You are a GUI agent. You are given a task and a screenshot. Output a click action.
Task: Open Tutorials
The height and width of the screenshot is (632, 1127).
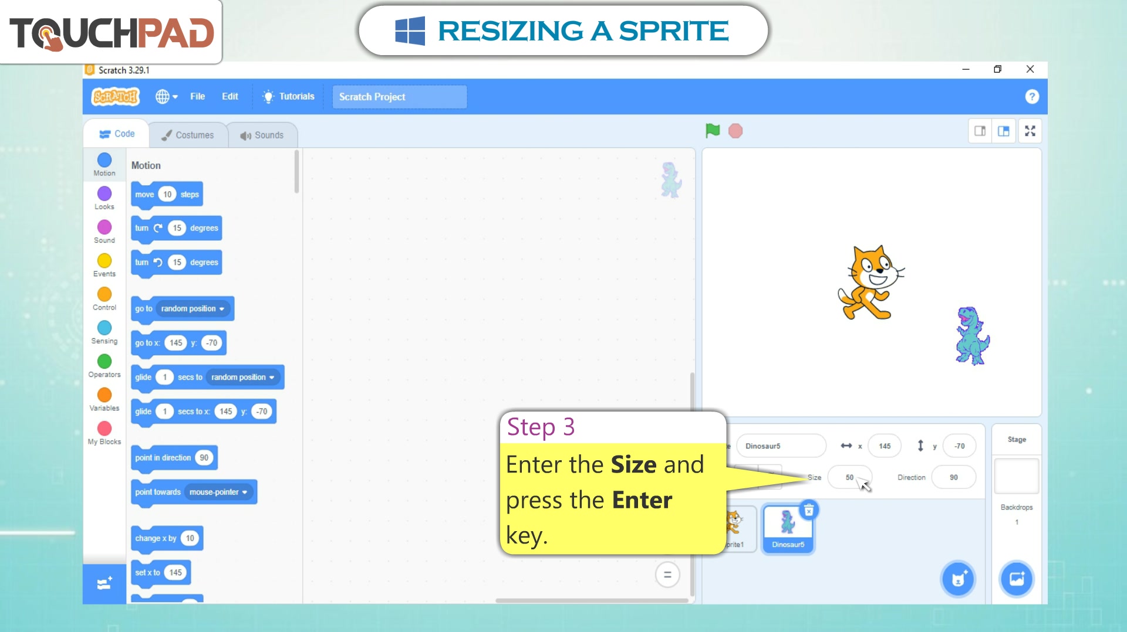pyautogui.click(x=288, y=96)
